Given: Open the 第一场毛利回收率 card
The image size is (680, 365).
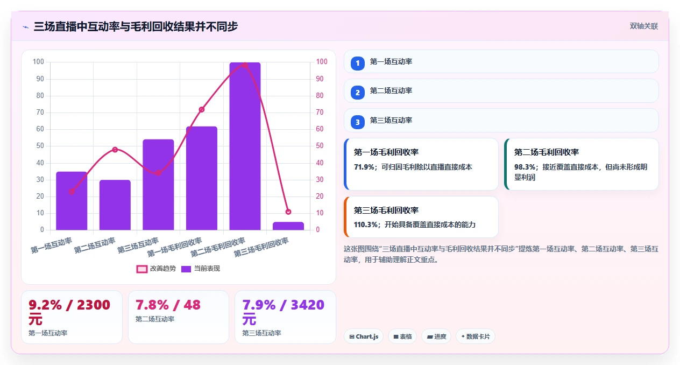Looking at the screenshot, I should [x=421, y=164].
